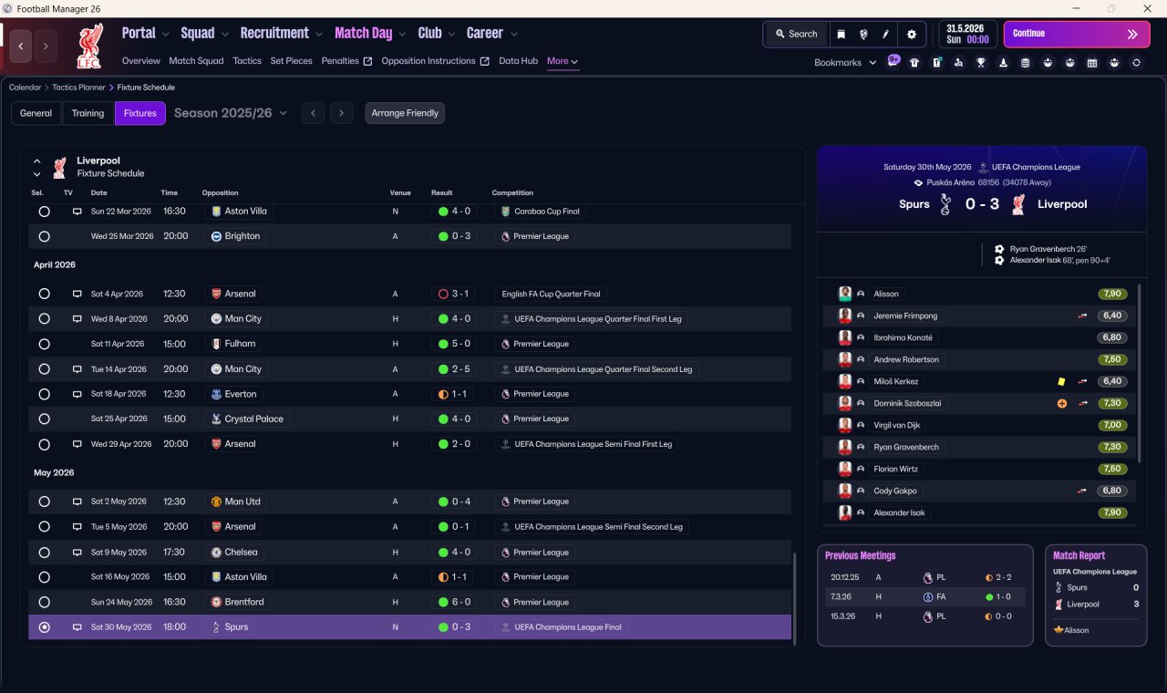Click the player ratings panel scrollbar
The image size is (1167, 693).
[x=1140, y=374]
